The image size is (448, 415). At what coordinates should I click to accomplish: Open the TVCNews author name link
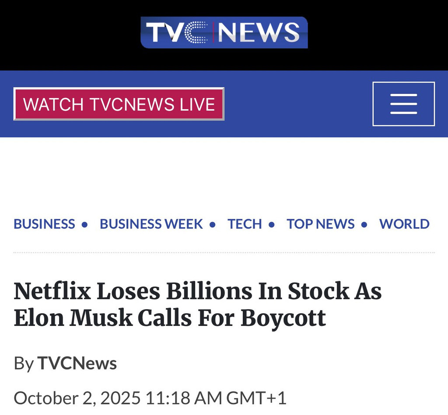77,363
